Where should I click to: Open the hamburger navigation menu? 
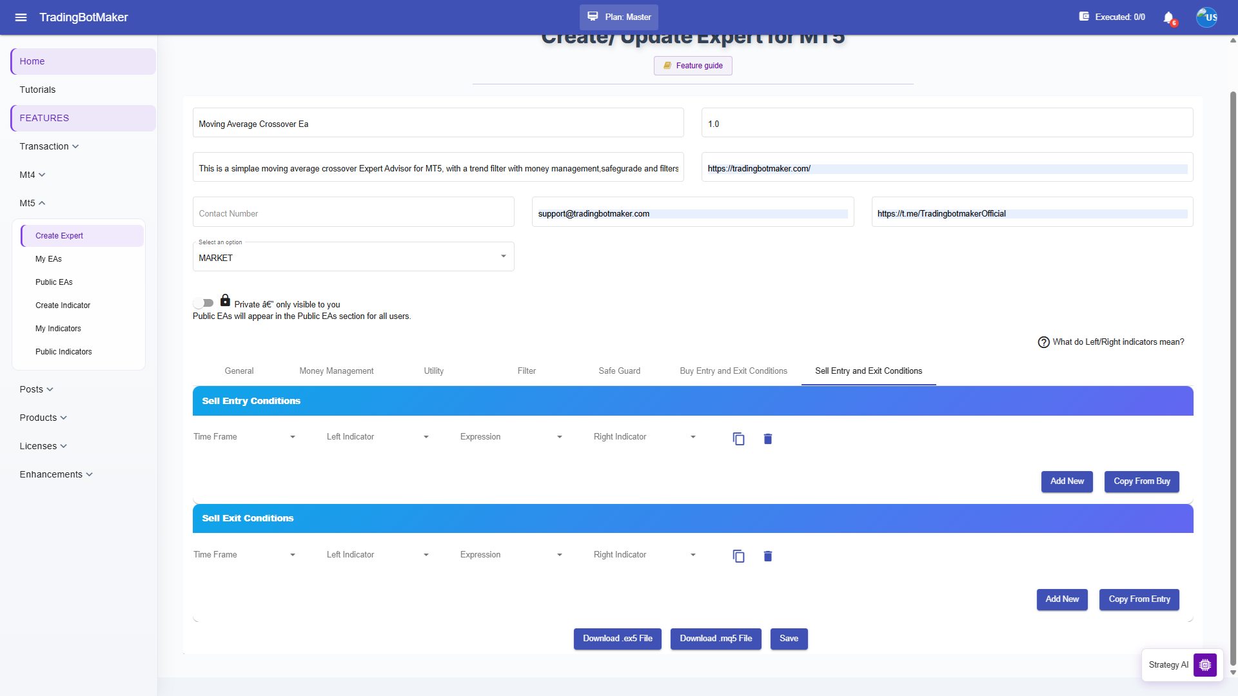[21, 17]
